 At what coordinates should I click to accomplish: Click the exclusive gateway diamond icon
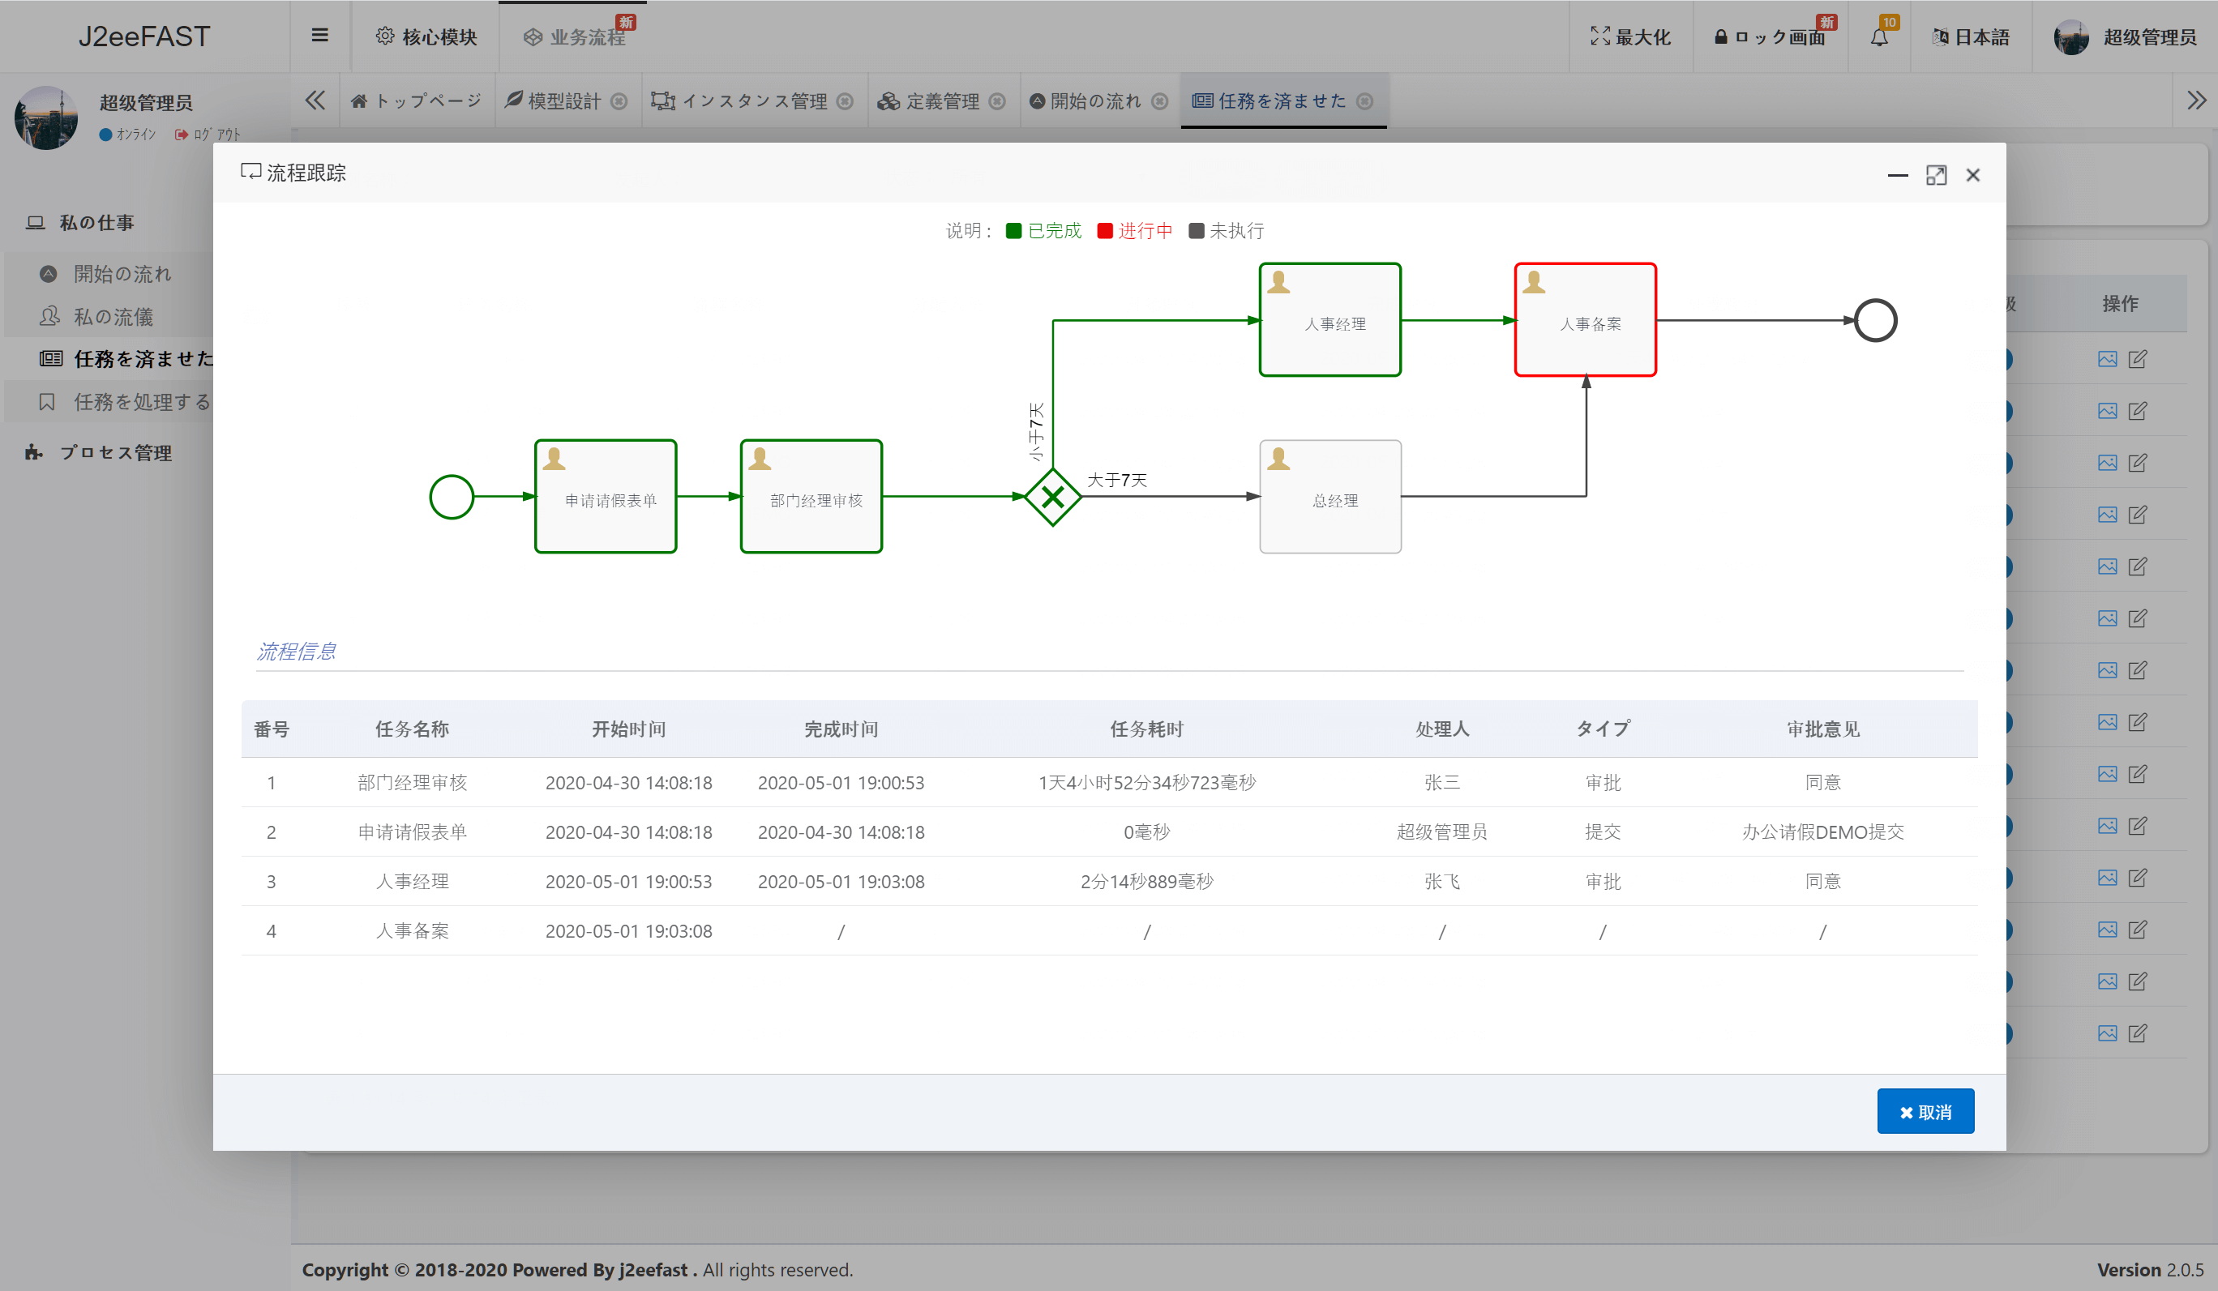tap(1051, 498)
